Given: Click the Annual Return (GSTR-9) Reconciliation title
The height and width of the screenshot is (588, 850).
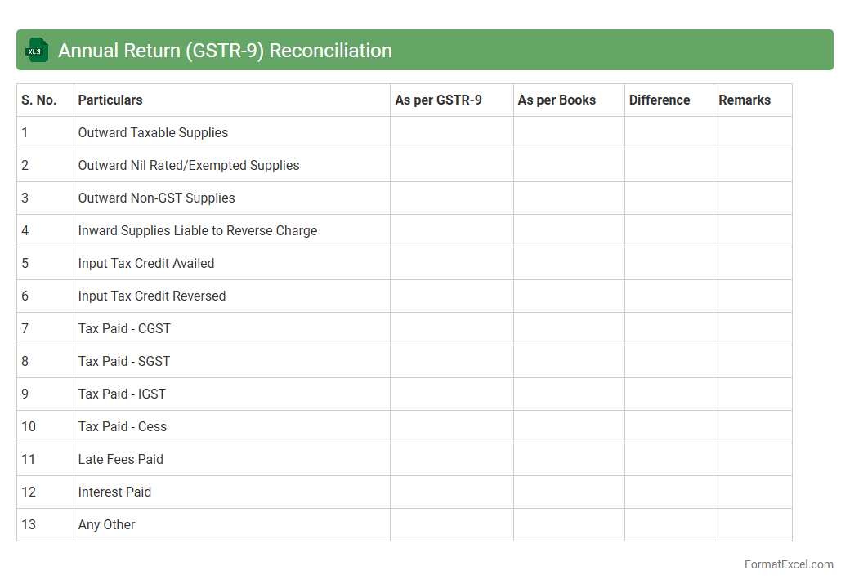Looking at the screenshot, I should (225, 51).
